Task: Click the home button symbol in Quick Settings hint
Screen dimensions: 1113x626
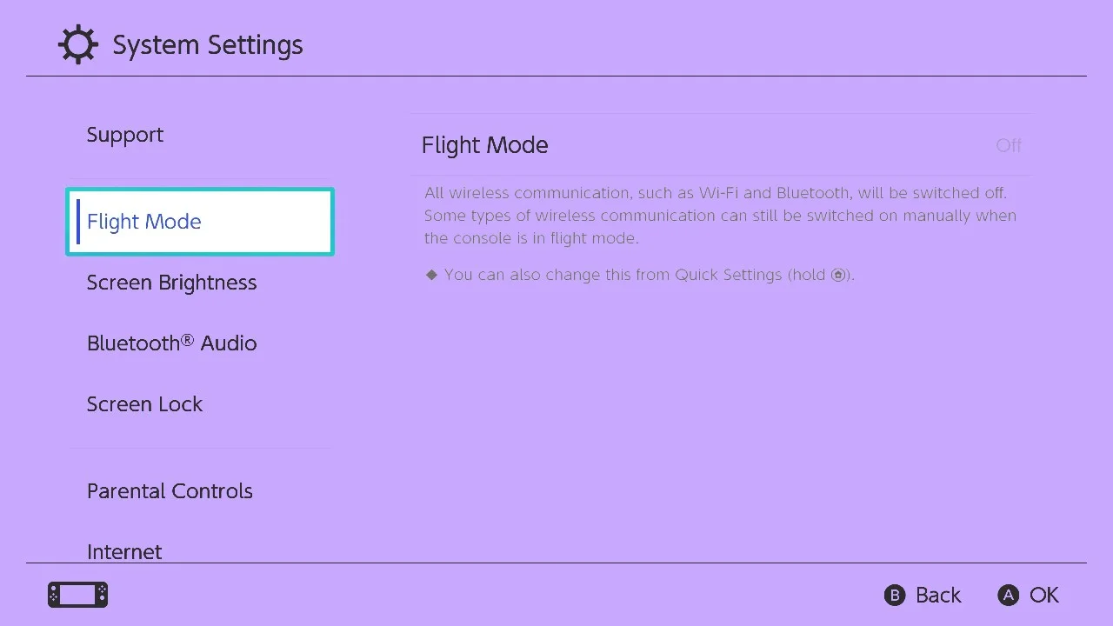Action: click(x=838, y=275)
